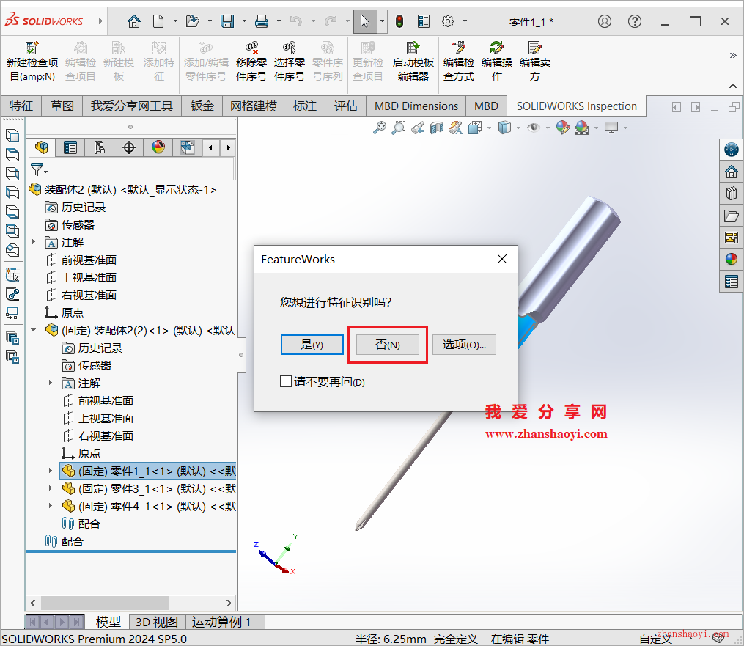Click Zoom to Fit magnifier in view toolbar

[380, 128]
